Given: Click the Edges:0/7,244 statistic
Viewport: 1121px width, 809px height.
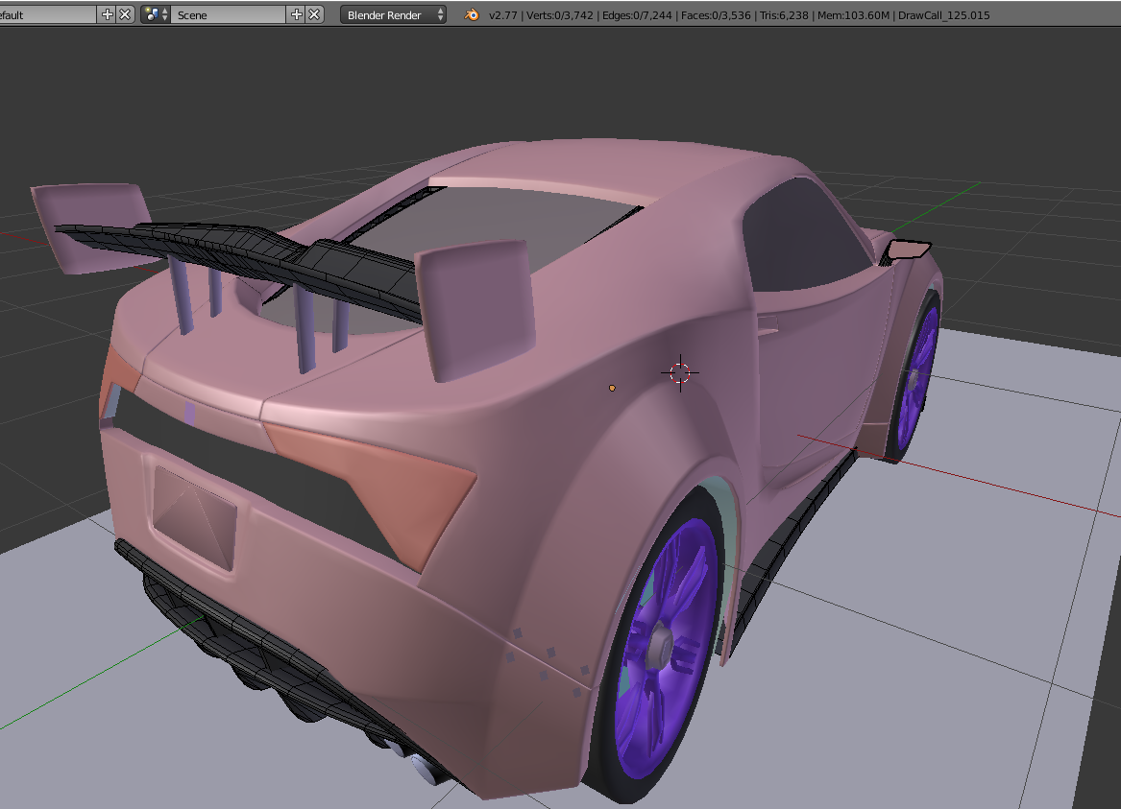Looking at the screenshot, I should [637, 15].
